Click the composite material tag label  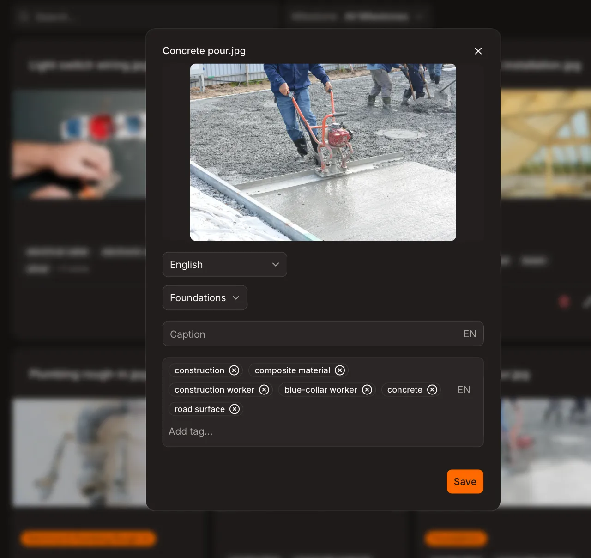tap(292, 370)
